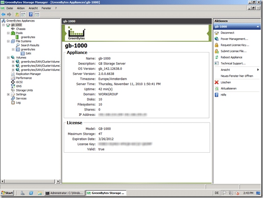Click the tree pane scrollbar left arrow
263x198 pixels.
(x=3, y=181)
